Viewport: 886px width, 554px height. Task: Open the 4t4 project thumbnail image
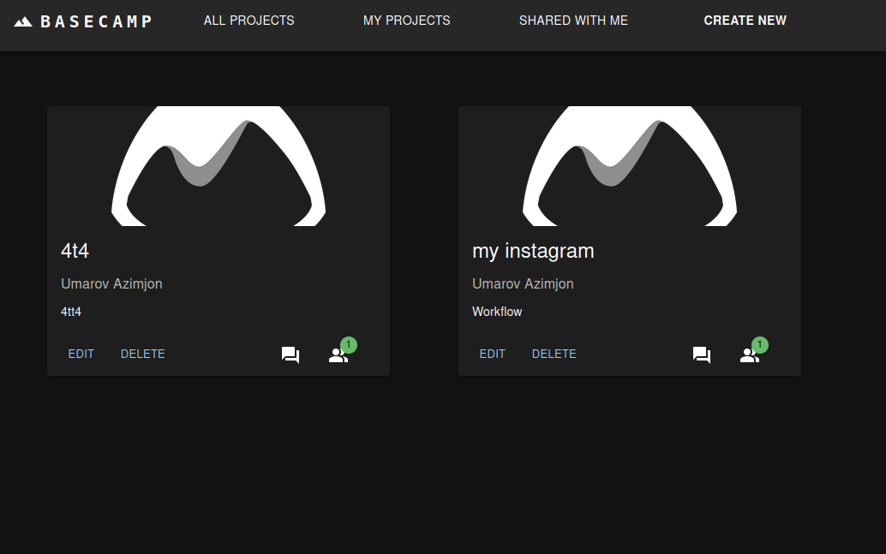[x=219, y=165]
